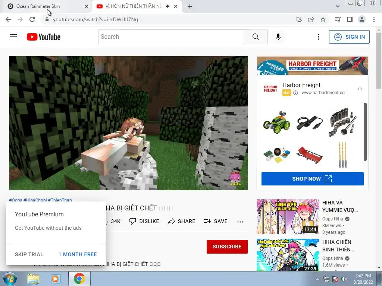This screenshot has width=382, height=286.
Task: Toggle the Chrome side panel
Action: coord(350,19)
